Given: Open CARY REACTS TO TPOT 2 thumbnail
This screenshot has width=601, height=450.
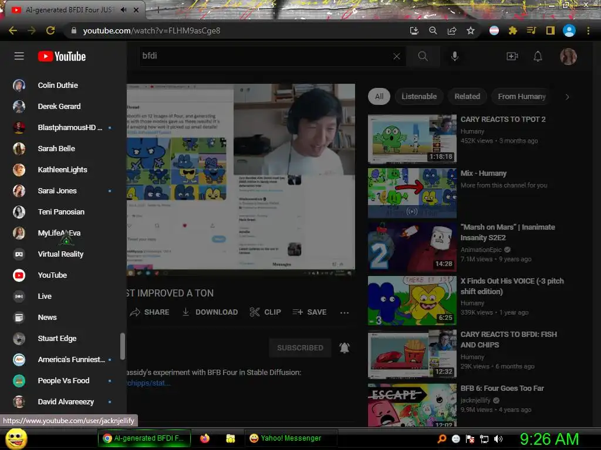Looking at the screenshot, I should [x=412, y=139].
